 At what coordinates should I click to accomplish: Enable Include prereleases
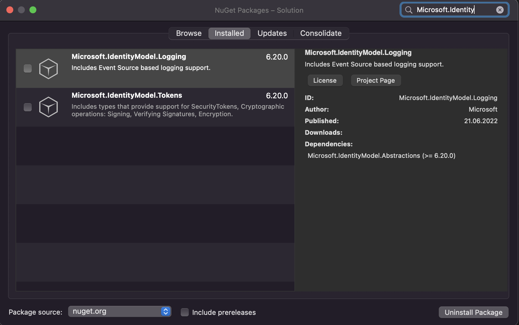click(184, 312)
